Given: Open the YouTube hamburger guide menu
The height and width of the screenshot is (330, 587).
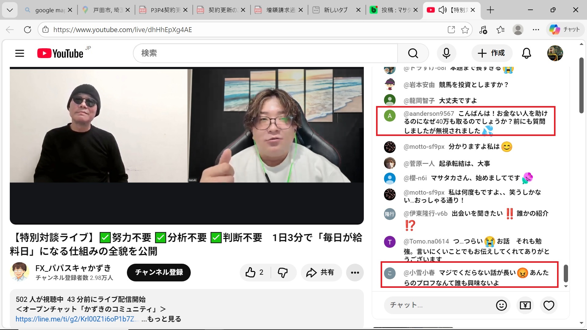Looking at the screenshot, I should coord(20,53).
